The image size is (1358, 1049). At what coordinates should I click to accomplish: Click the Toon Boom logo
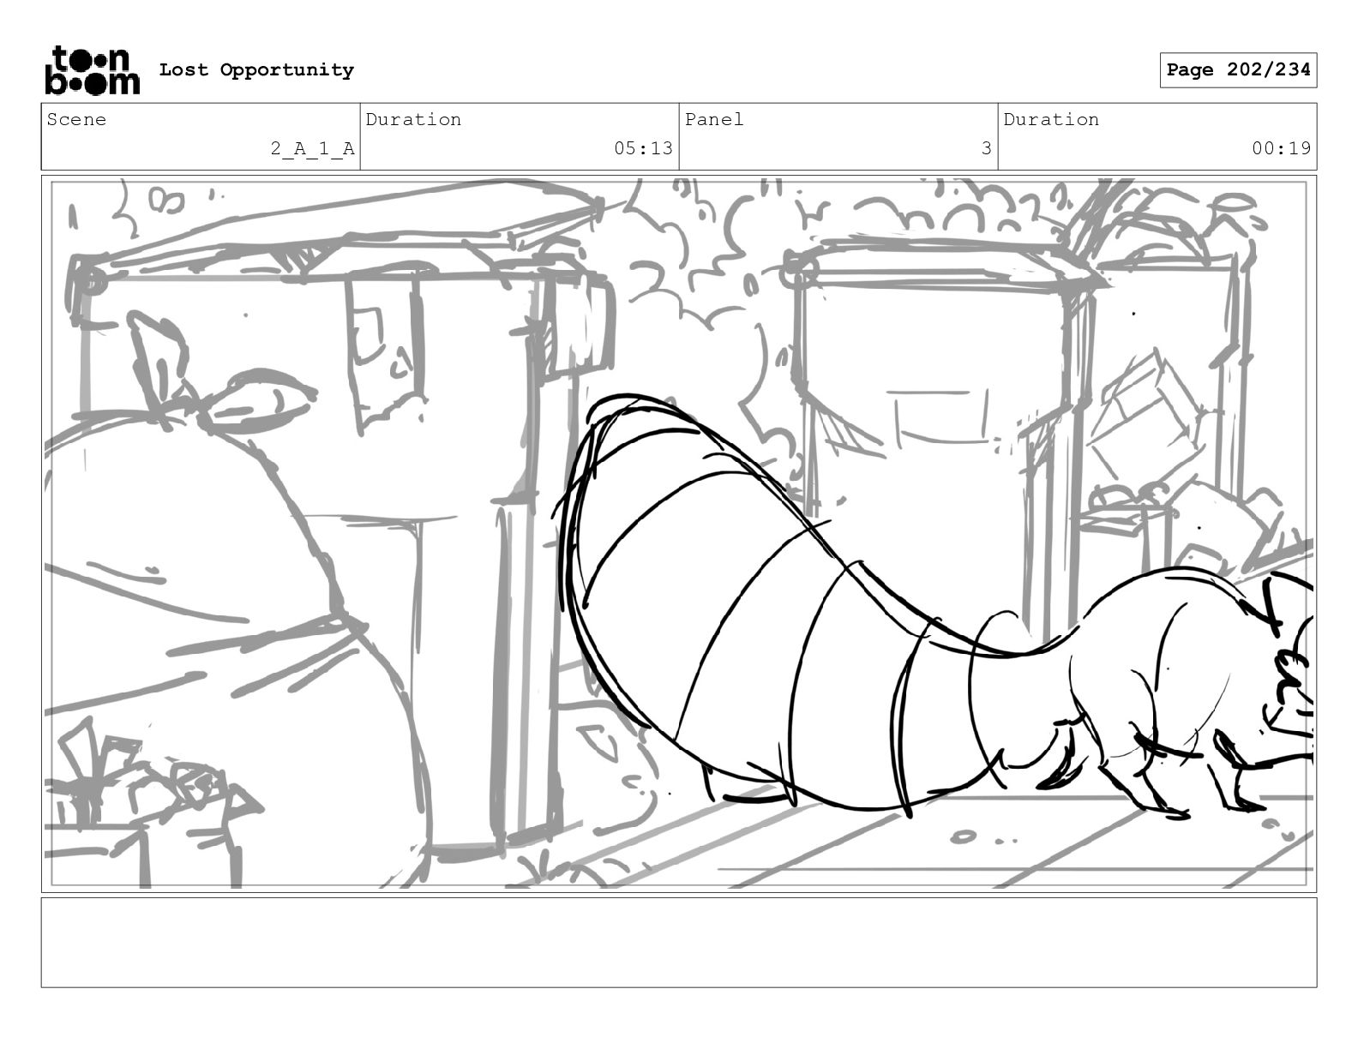92,70
